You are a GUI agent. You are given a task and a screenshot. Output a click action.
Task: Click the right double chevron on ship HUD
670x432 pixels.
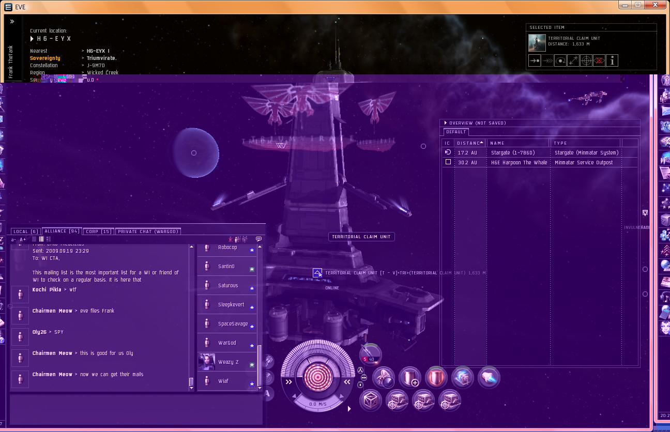point(347,382)
